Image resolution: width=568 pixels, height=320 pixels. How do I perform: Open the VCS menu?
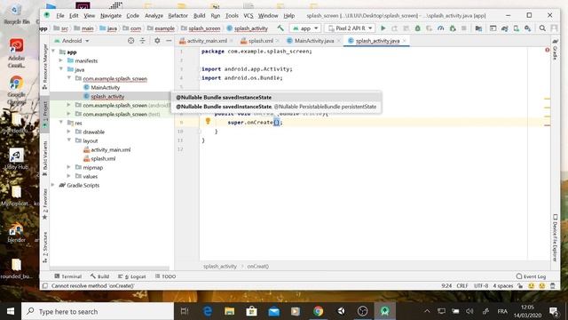point(248,16)
